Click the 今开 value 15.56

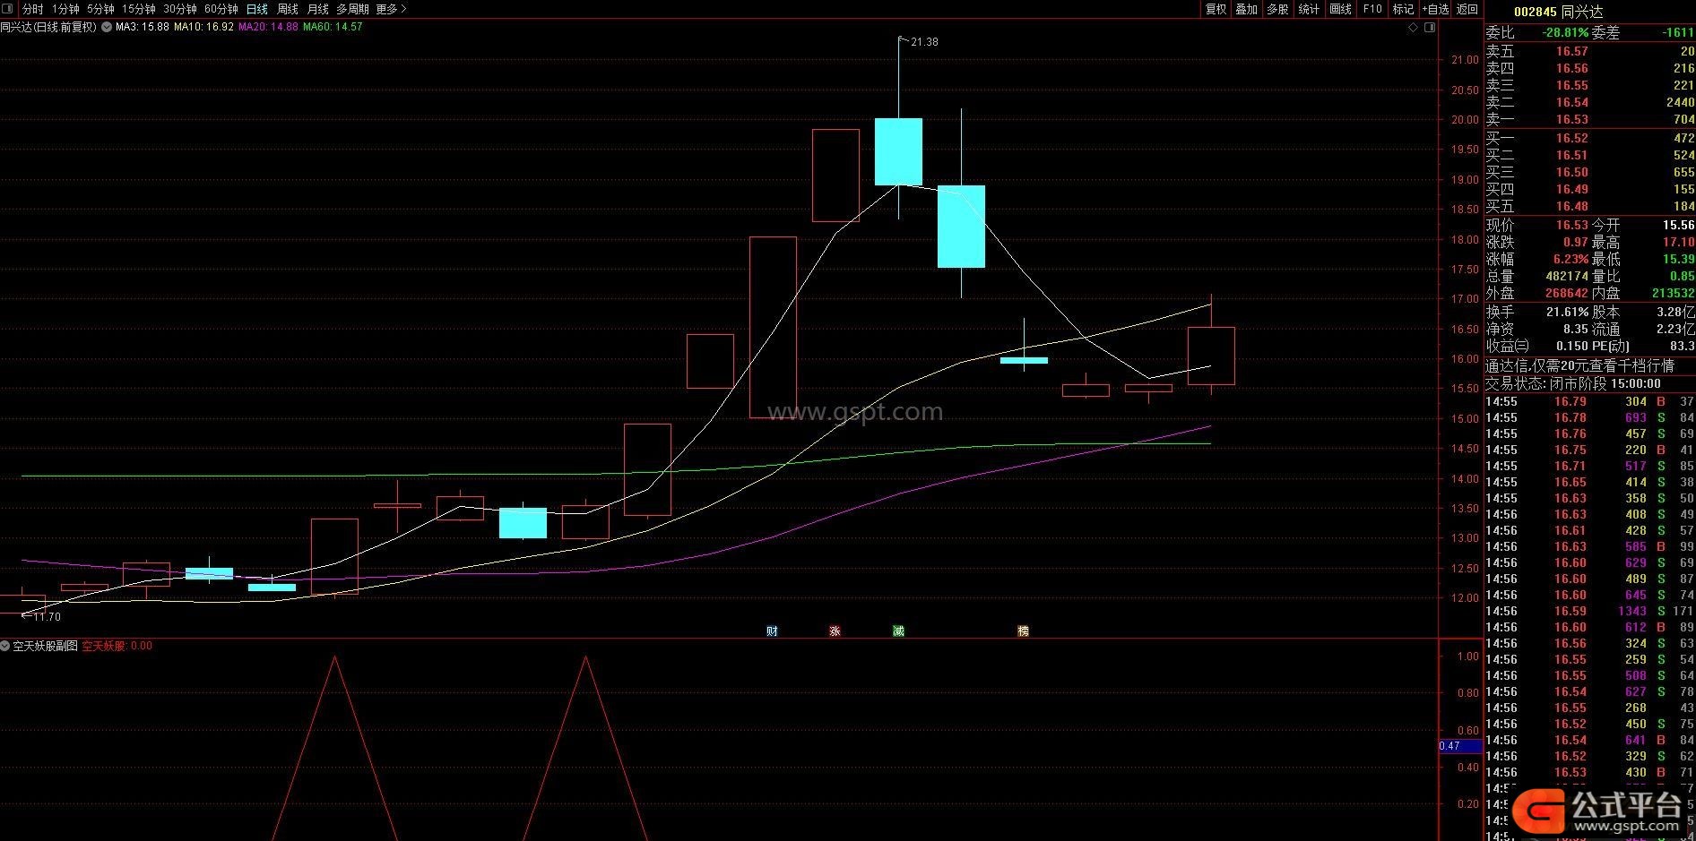(x=1678, y=225)
